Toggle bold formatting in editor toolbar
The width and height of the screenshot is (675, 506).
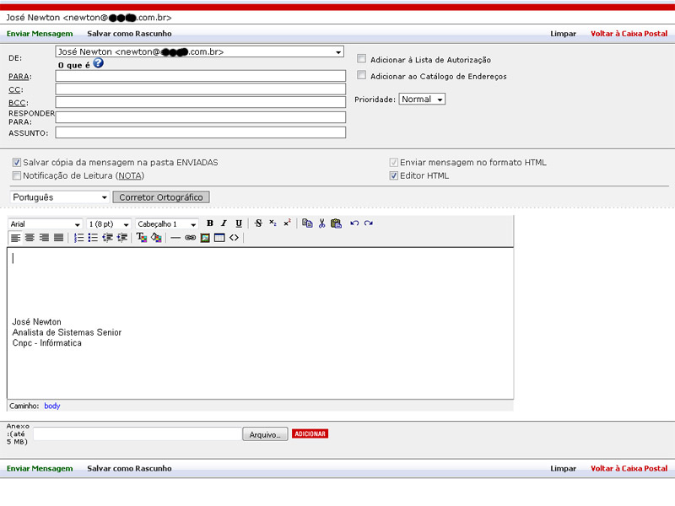point(210,223)
